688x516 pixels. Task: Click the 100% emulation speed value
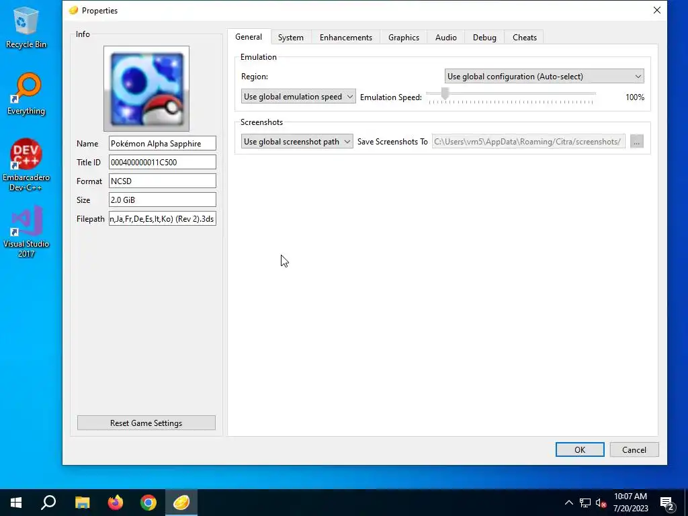pyautogui.click(x=634, y=97)
